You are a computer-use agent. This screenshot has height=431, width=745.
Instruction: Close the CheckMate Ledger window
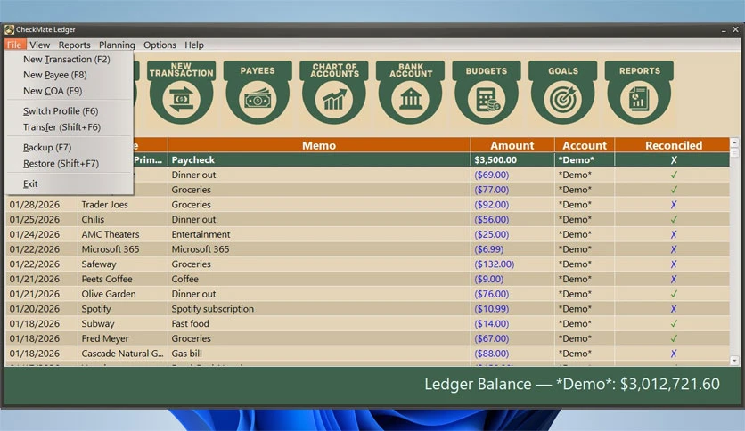click(x=735, y=29)
